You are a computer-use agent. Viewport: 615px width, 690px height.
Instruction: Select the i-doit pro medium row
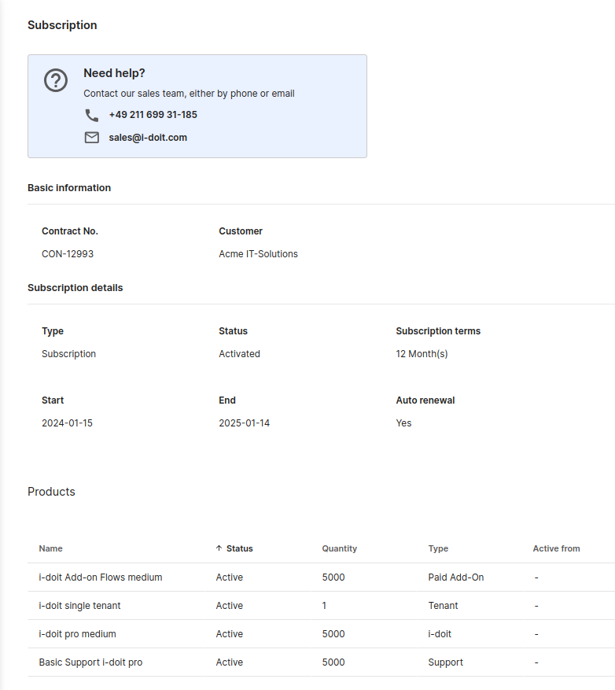tap(77, 634)
